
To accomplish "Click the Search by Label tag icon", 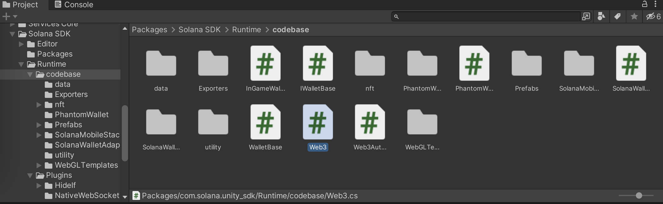I will point(617,16).
